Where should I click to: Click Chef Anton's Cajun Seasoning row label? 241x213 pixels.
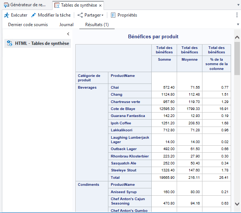(x=128, y=201)
